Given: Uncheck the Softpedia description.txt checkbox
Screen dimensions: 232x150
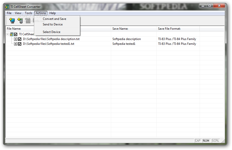Looking at the screenshot, I should [20, 39].
